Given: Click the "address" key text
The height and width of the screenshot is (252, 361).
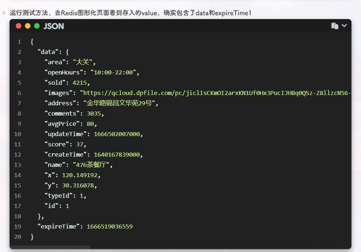Looking at the screenshot, I should [x=60, y=103].
